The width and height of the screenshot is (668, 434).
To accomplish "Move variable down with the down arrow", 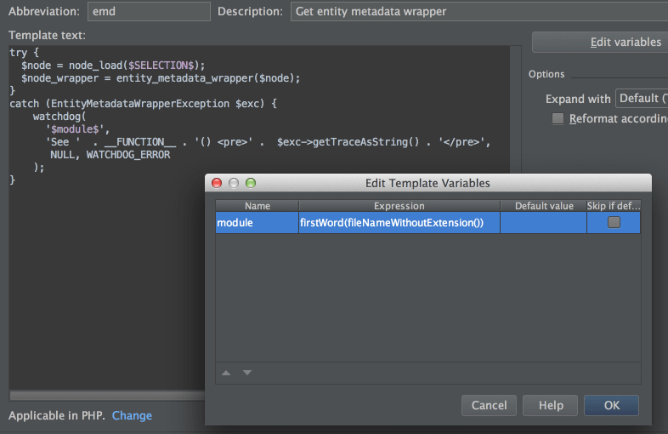I will click(x=247, y=373).
